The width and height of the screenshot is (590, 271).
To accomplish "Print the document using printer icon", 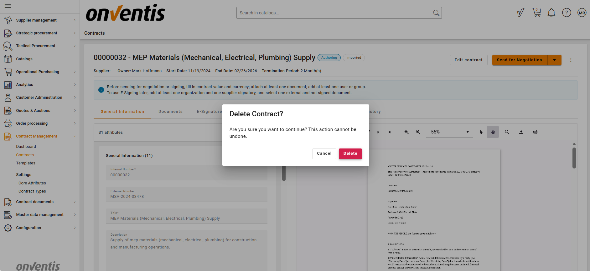I will click(535, 132).
